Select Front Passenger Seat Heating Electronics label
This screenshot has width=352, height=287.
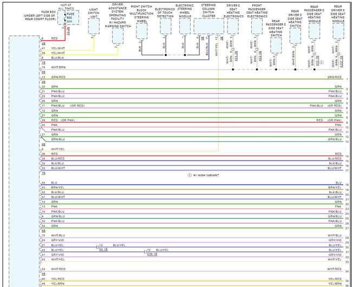pos(257,11)
